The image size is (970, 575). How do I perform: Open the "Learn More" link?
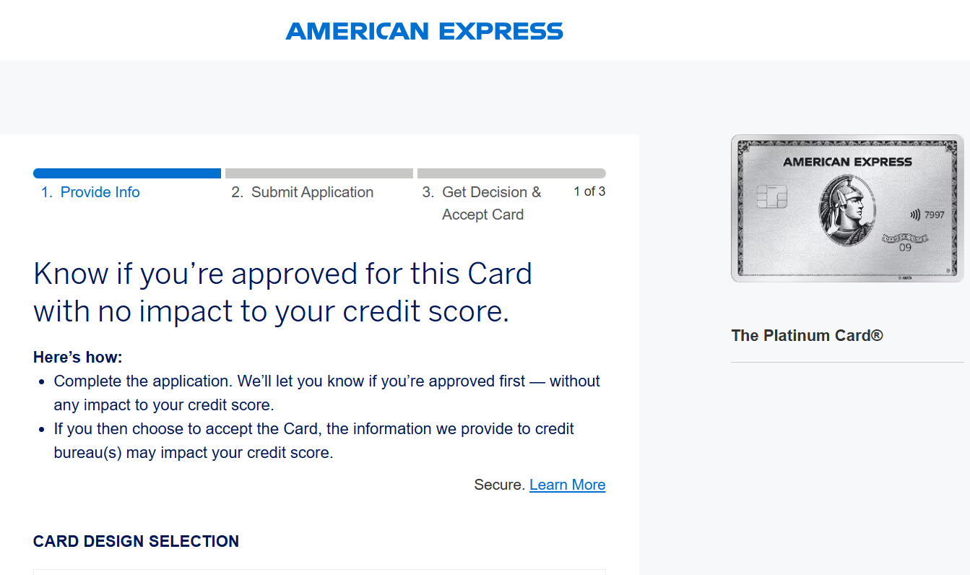(x=567, y=485)
